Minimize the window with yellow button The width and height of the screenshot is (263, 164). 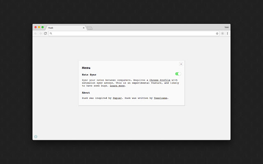point(39,27)
